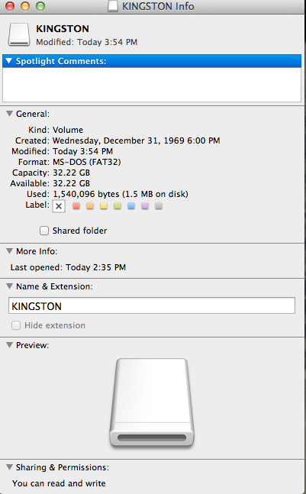Click the Available value '32.22 GB'
Image resolution: width=306 pixels, height=494 pixels.
71,183
